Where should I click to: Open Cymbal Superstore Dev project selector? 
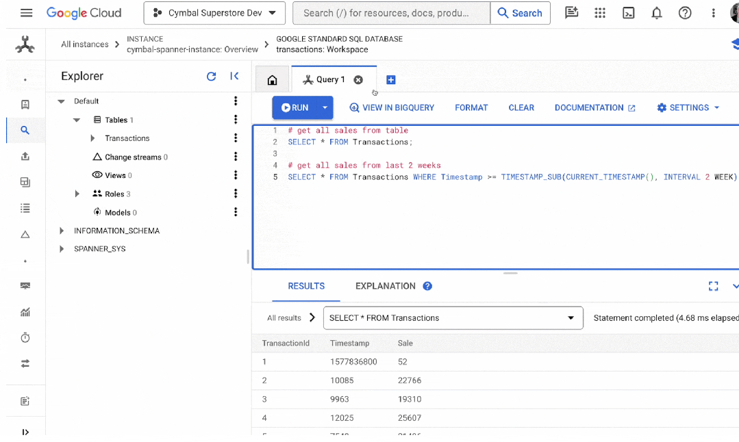click(x=214, y=13)
